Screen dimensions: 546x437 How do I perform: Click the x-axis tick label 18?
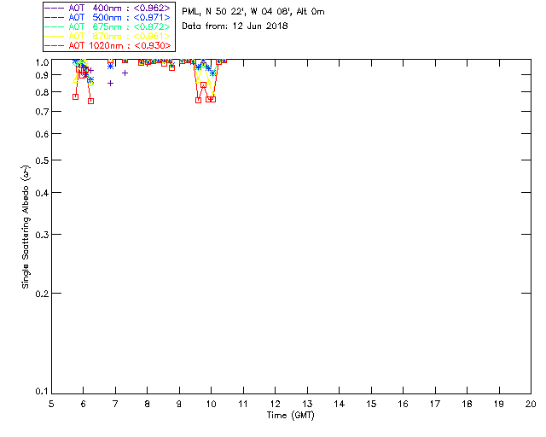click(467, 404)
